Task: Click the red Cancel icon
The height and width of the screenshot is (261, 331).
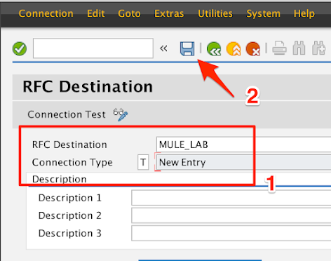Action: point(253,48)
